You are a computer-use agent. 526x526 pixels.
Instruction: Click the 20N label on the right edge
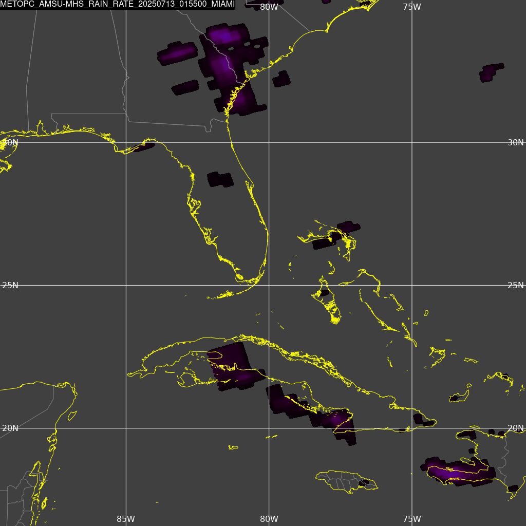[515, 428]
